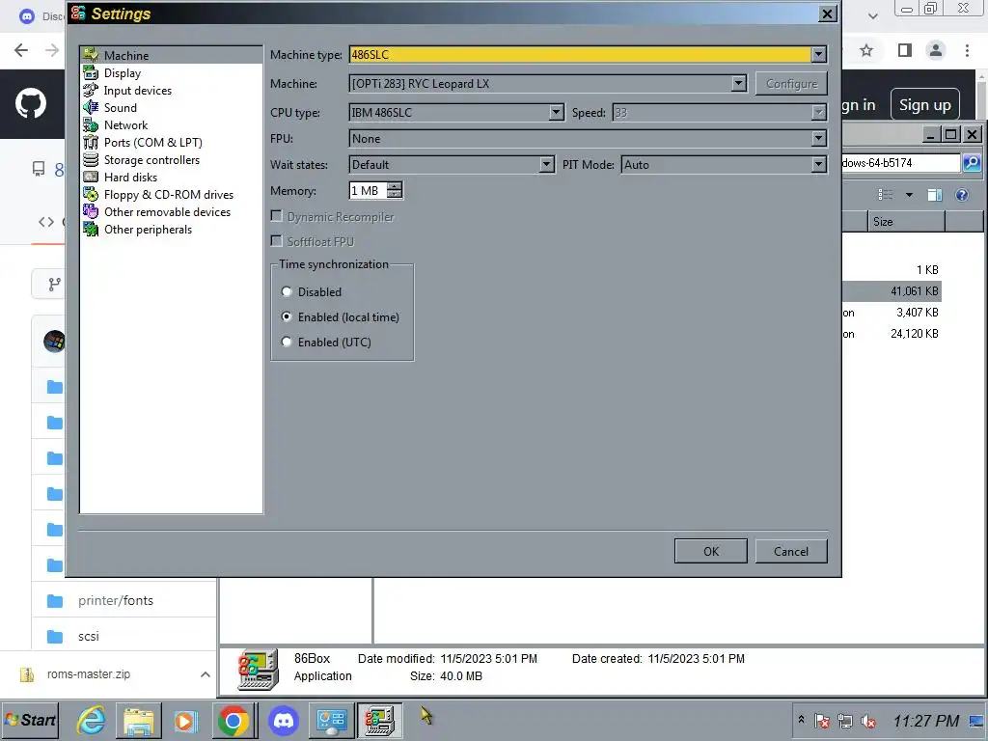The height and width of the screenshot is (741, 988).
Task: Open the scsi folder link
Action: click(88, 637)
